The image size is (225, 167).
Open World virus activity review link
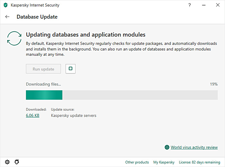coord(194,147)
